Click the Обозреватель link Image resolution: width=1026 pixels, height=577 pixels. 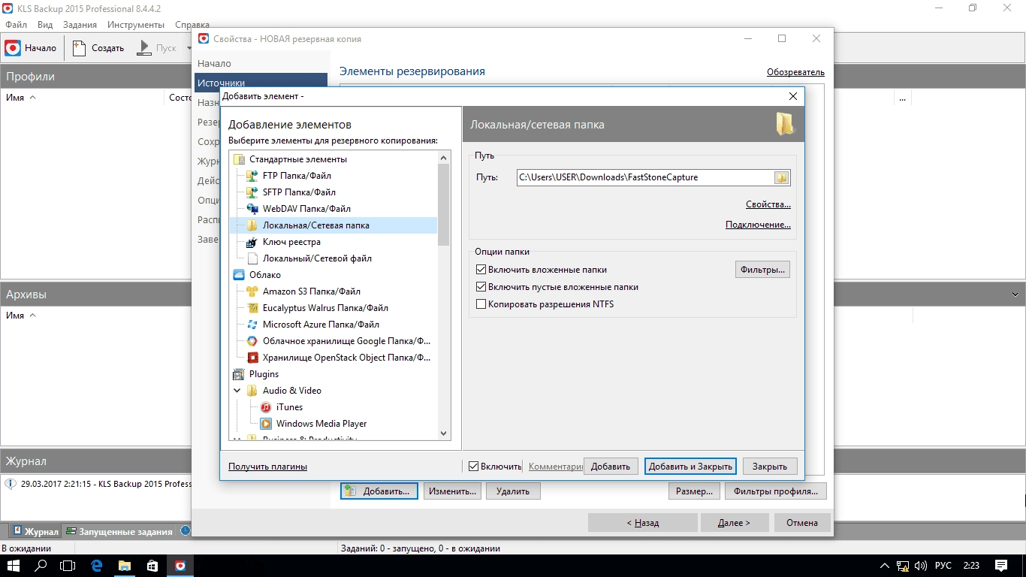[795, 72]
